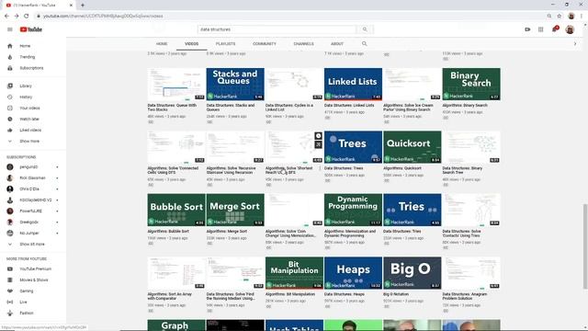Screen dimensions: 588x331
Task: Click the Merge Sort video thumbnail
Action: pos(235,210)
